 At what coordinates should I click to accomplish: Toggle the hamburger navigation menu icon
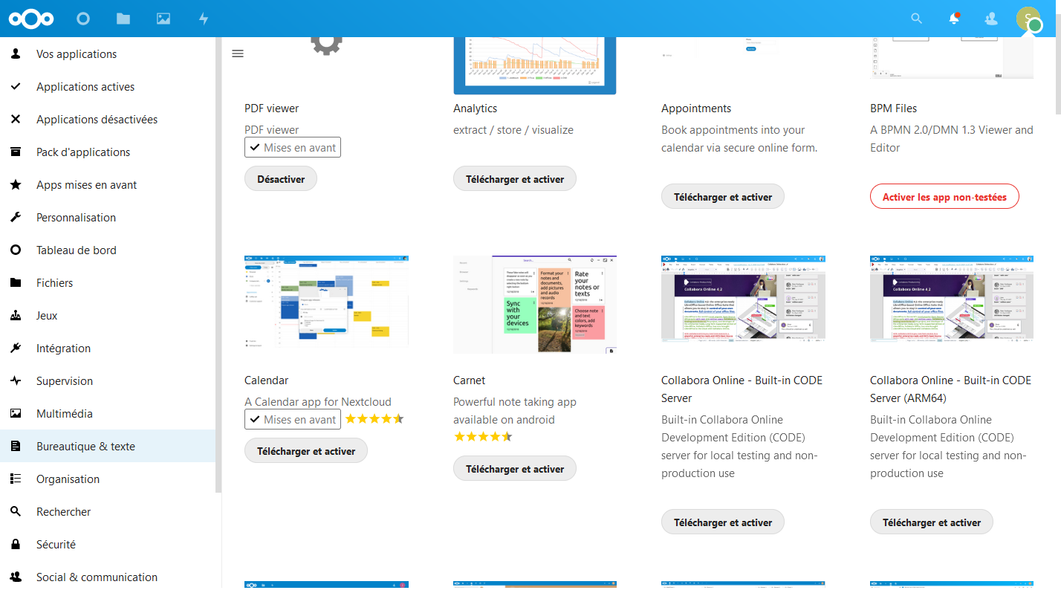(x=238, y=54)
